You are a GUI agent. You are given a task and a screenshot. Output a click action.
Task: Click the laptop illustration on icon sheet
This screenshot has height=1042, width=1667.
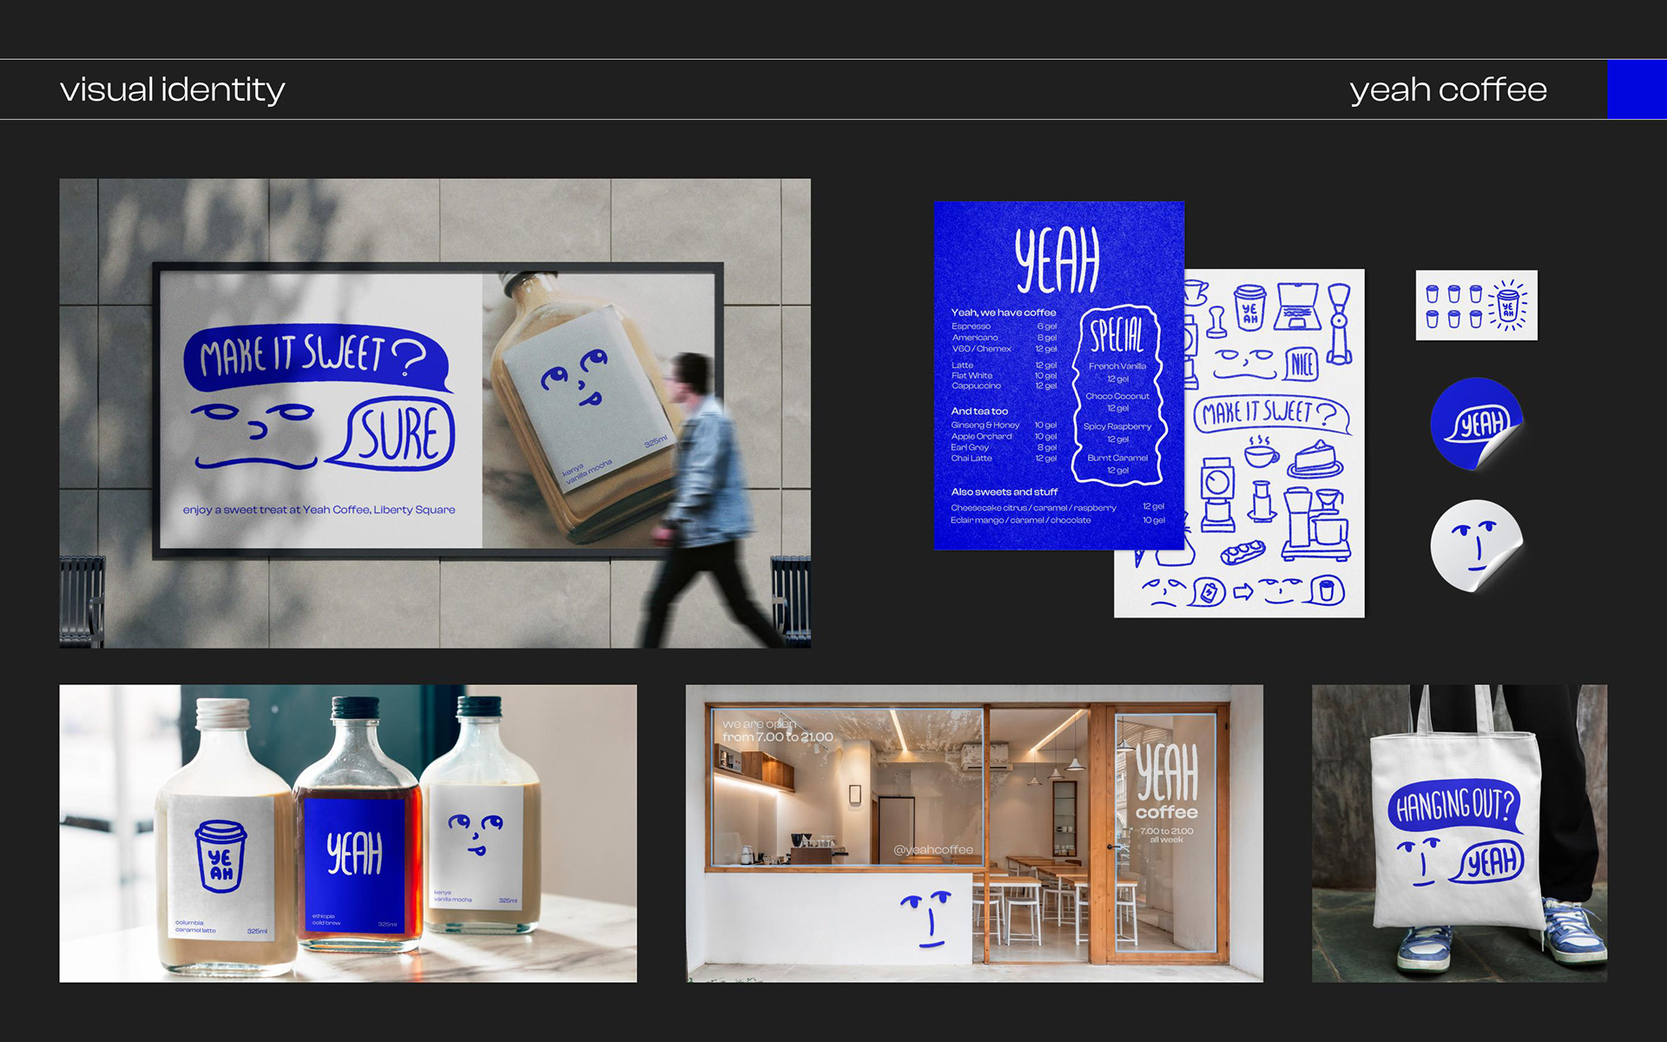pos(1296,307)
